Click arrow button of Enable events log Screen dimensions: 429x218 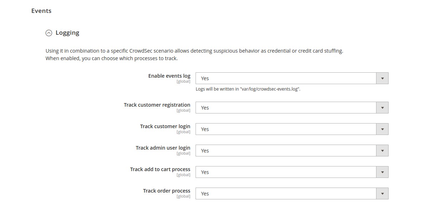click(382, 78)
